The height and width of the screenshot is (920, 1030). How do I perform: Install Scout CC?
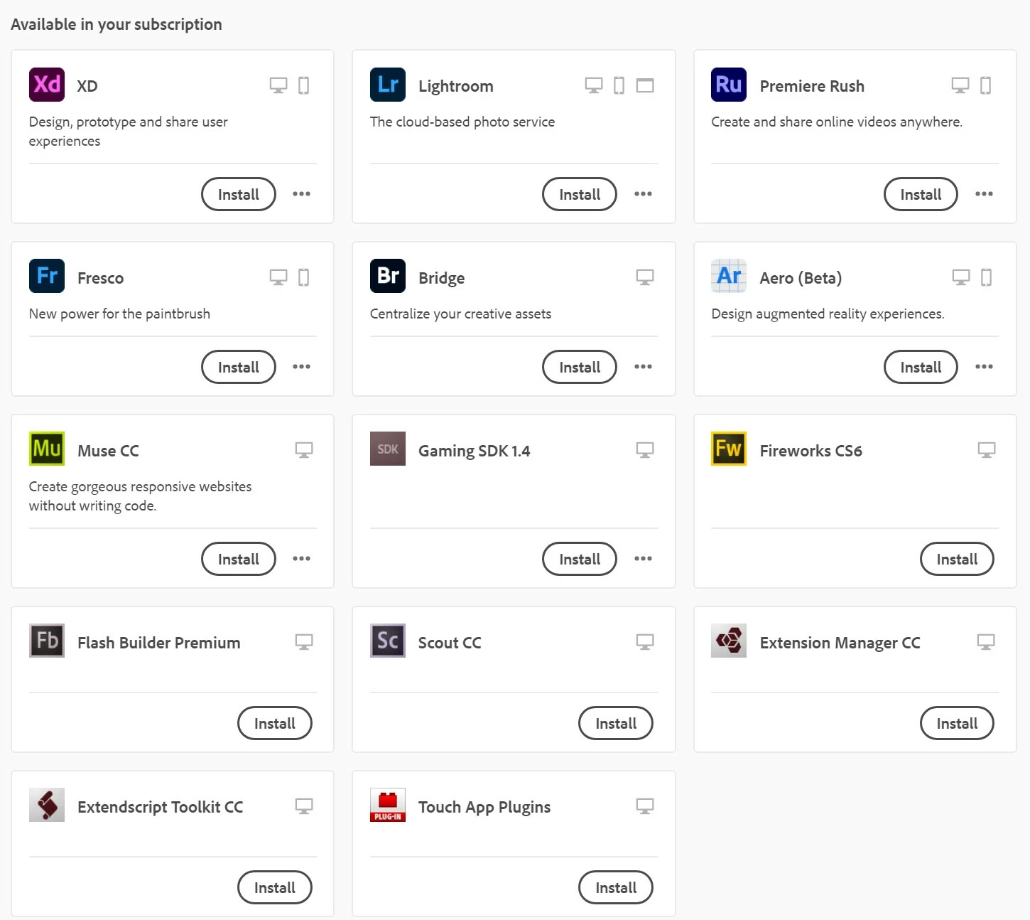point(616,723)
